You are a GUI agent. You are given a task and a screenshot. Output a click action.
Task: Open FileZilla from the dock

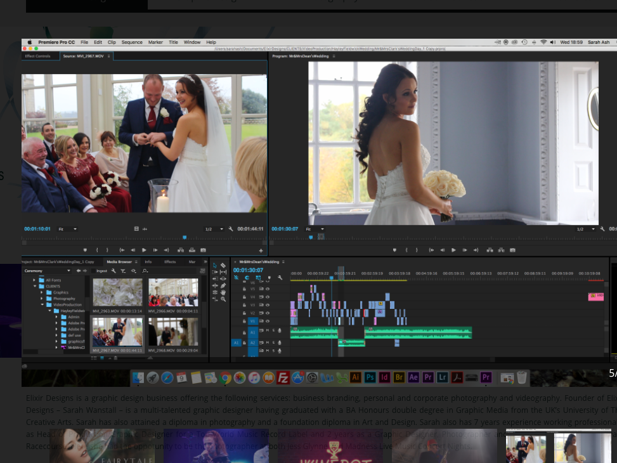(x=283, y=377)
